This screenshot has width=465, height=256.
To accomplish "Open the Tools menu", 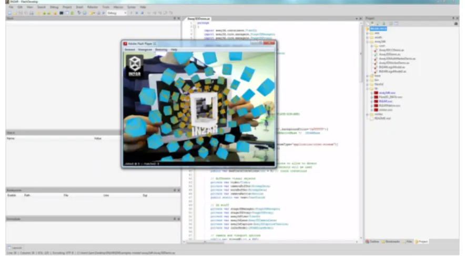I will click(x=106, y=7).
